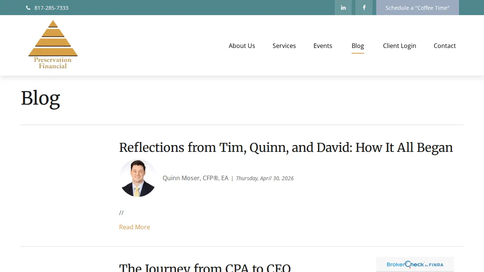
Task: Open the Client Login page
Action: [x=400, y=46]
